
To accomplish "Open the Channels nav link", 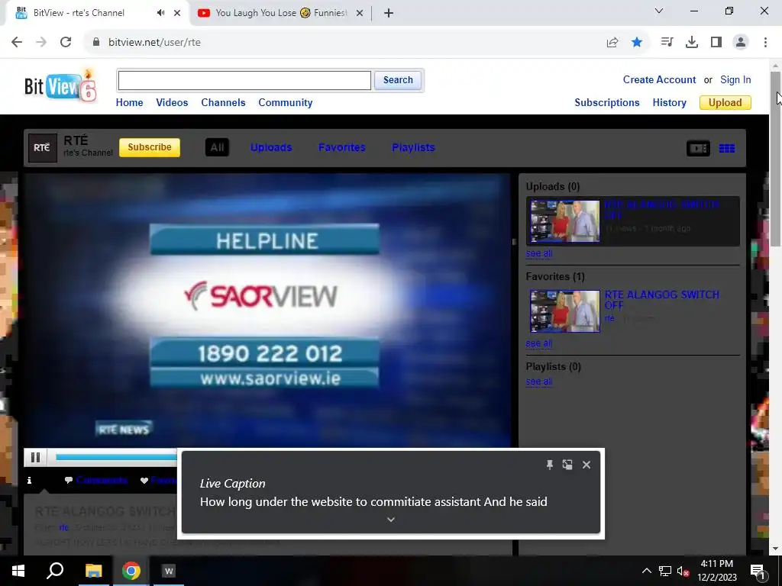I will (x=223, y=103).
